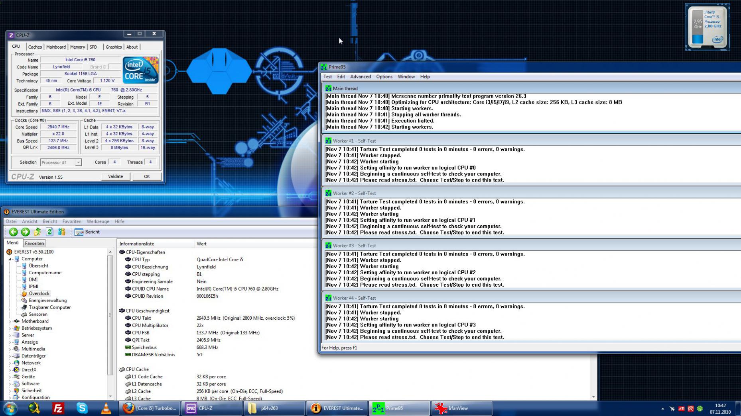Image resolution: width=741 pixels, height=416 pixels.
Task: Launch VLC media player from the taskbar
Action: click(x=106, y=408)
